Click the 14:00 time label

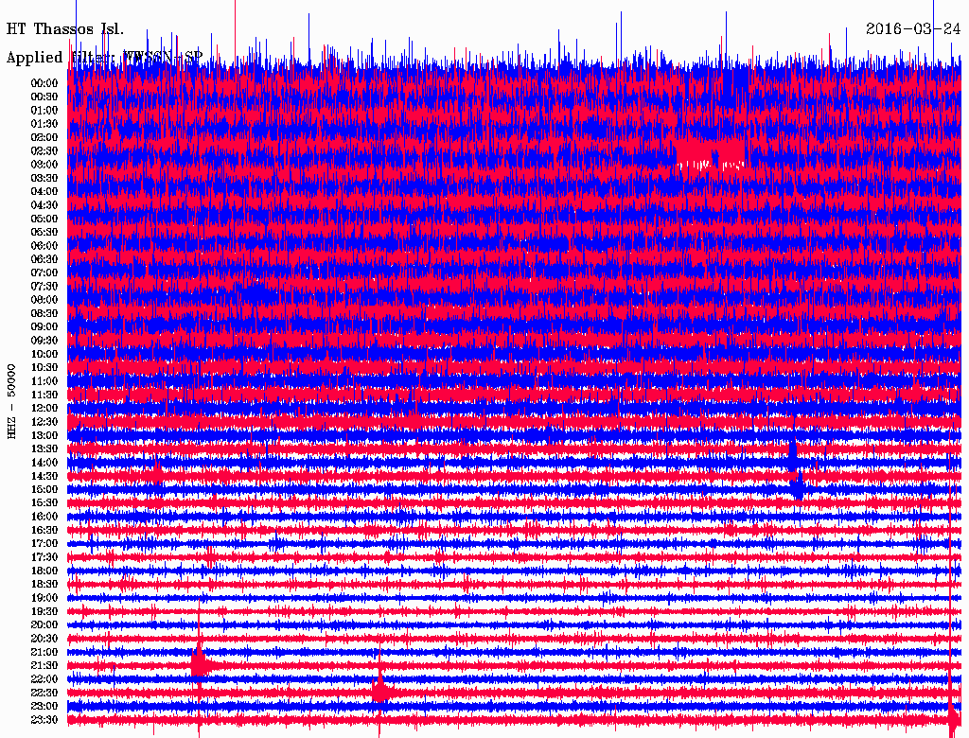(44, 463)
